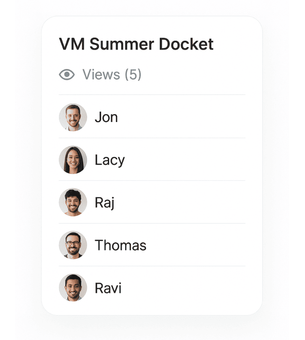
Task: Select Lacy's list row
Action: click(x=152, y=159)
